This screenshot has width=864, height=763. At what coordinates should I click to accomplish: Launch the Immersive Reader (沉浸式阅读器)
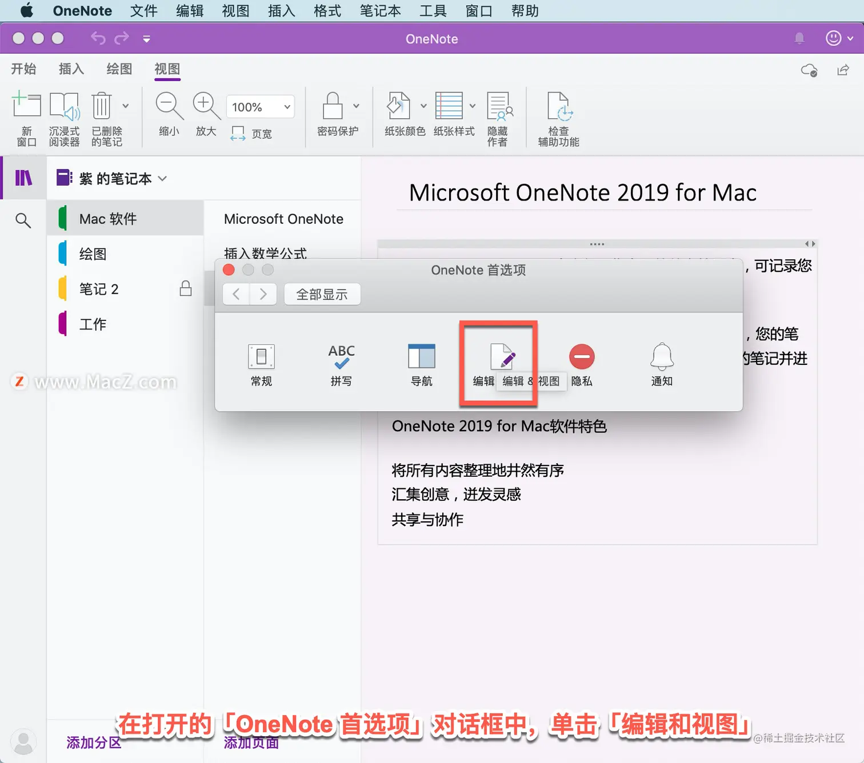tap(64, 119)
